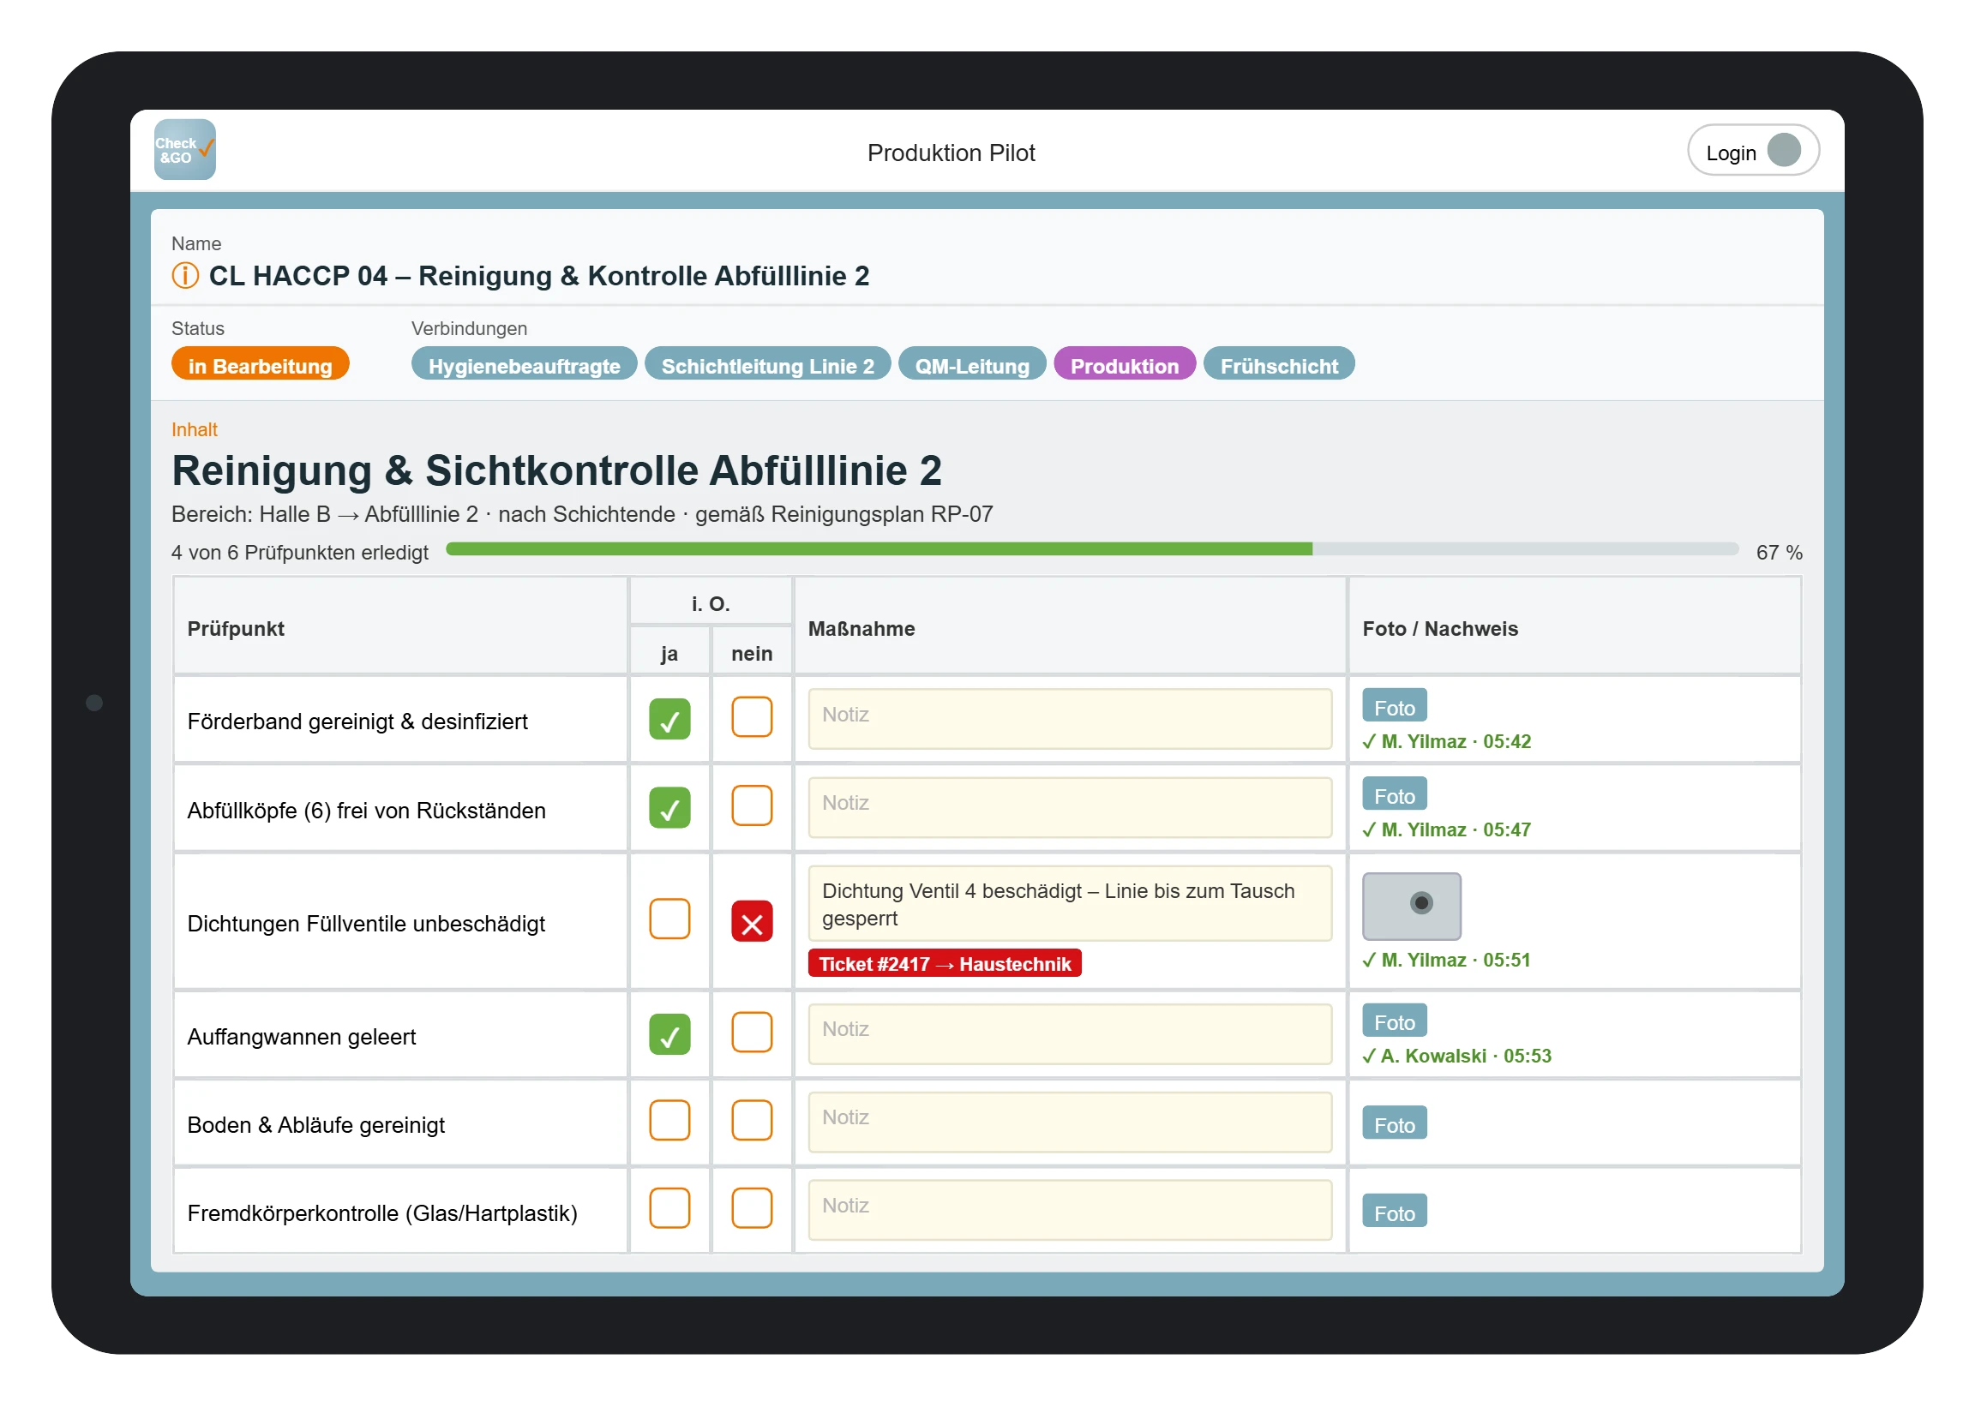
Task: Select the purple Produktion tag
Action: coord(1124,364)
